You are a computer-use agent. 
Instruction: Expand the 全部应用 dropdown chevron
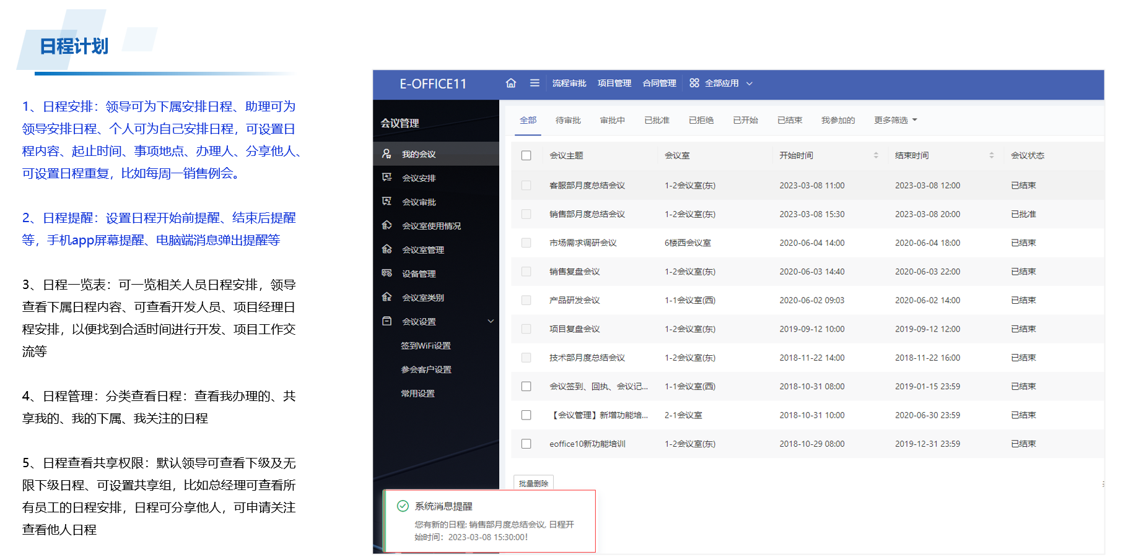749,84
